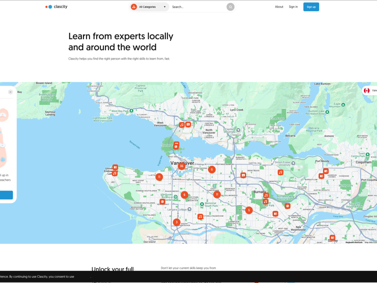Click the VanDusen Botanical Garden pin

[176, 197]
